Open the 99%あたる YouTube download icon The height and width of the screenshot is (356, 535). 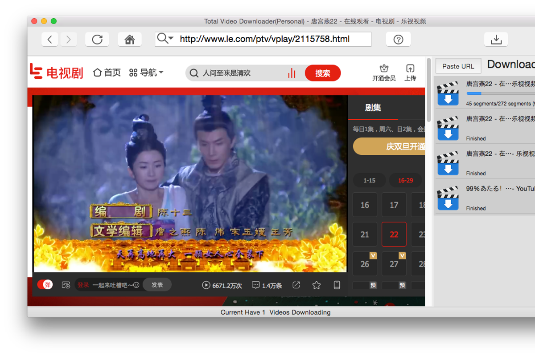tap(448, 198)
